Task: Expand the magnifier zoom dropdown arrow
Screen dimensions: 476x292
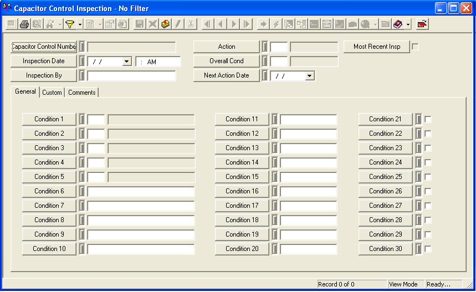Action: click(x=375, y=24)
